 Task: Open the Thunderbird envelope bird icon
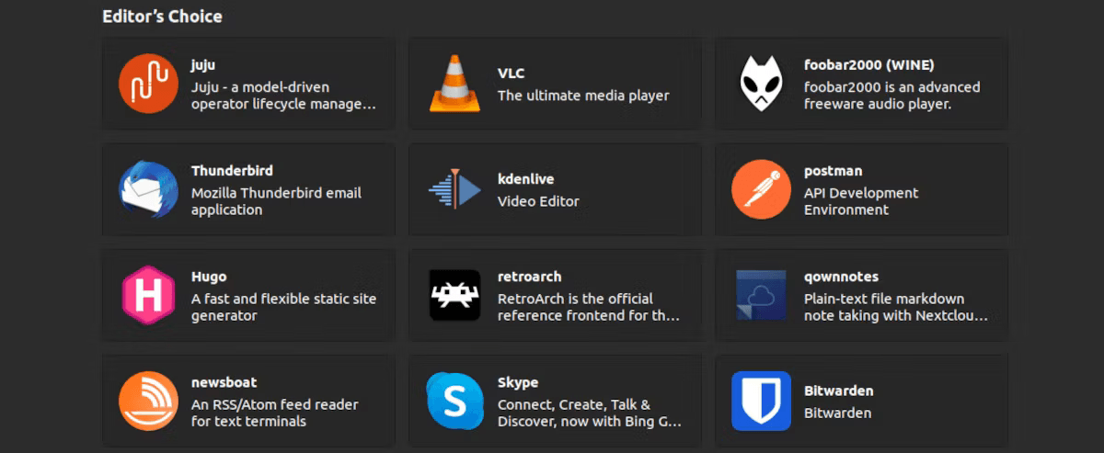tap(148, 189)
